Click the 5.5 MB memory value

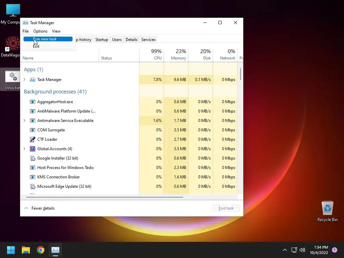click(180, 149)
